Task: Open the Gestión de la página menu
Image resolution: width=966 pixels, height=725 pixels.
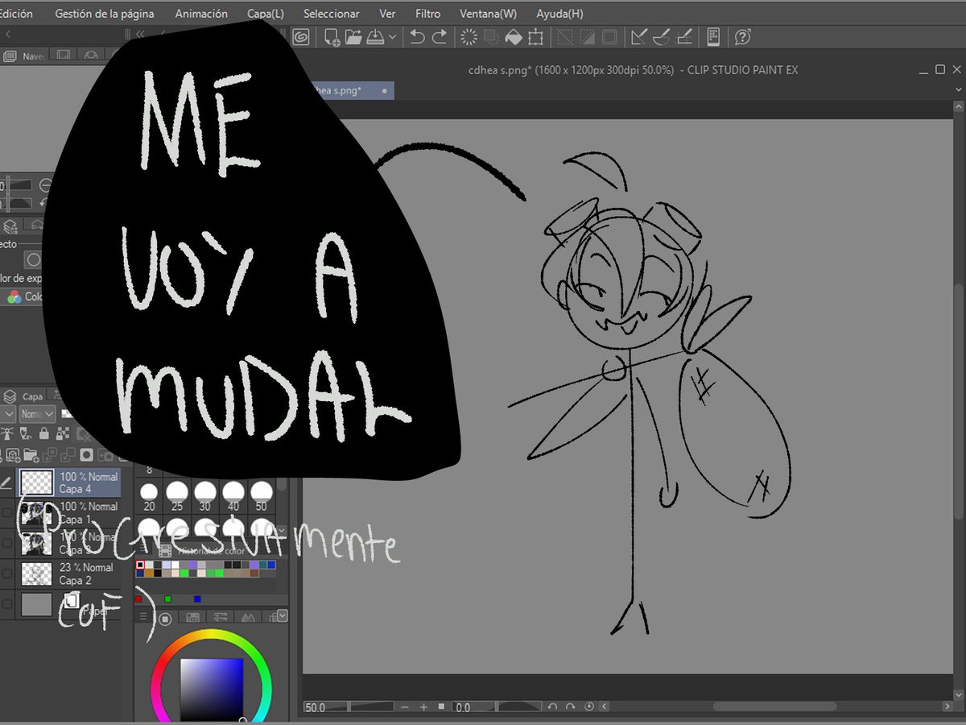Action: click(x=105, y=14)
